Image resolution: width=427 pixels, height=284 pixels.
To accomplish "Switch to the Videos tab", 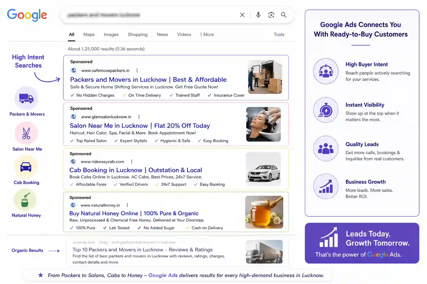I will pos(184,34).
